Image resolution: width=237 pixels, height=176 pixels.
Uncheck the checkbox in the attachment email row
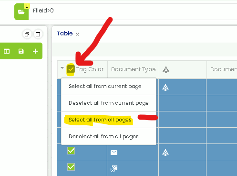click(71, 167)
